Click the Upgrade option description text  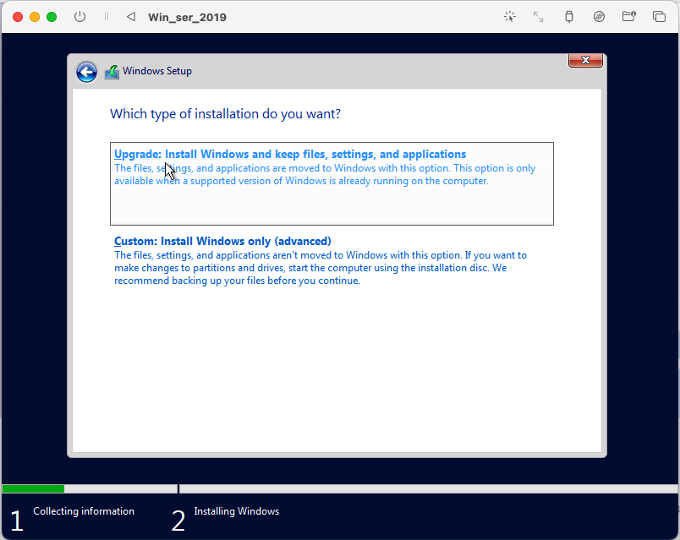pos(325,174)
